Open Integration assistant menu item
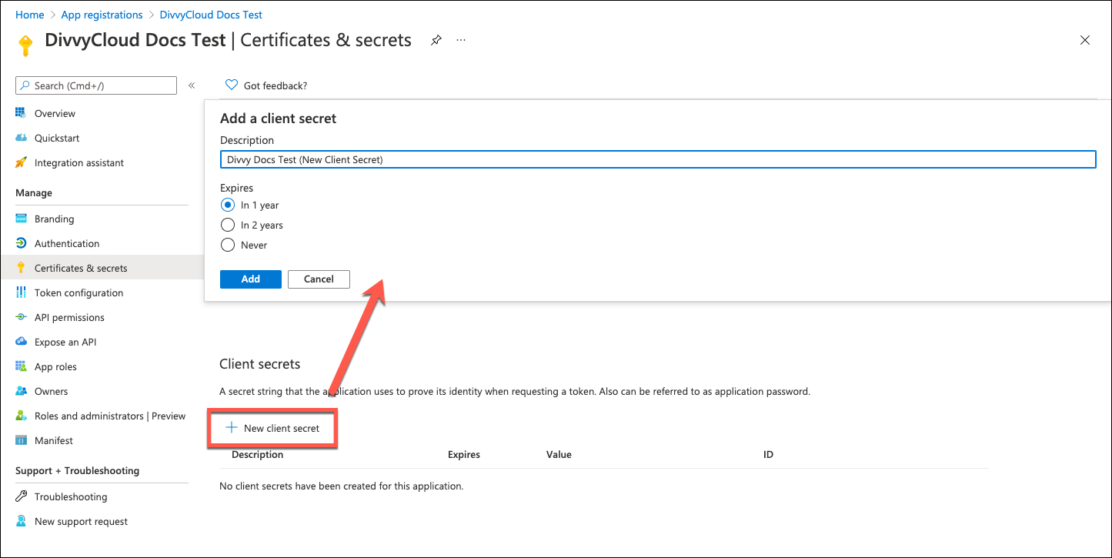Image resolution: width=1112 pixels, height=558 pixels. tap(79, 162)
